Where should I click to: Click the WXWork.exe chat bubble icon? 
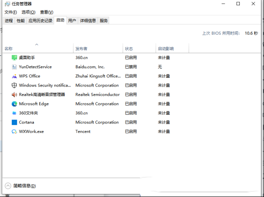pyautogui.click(x=15, y=131)
